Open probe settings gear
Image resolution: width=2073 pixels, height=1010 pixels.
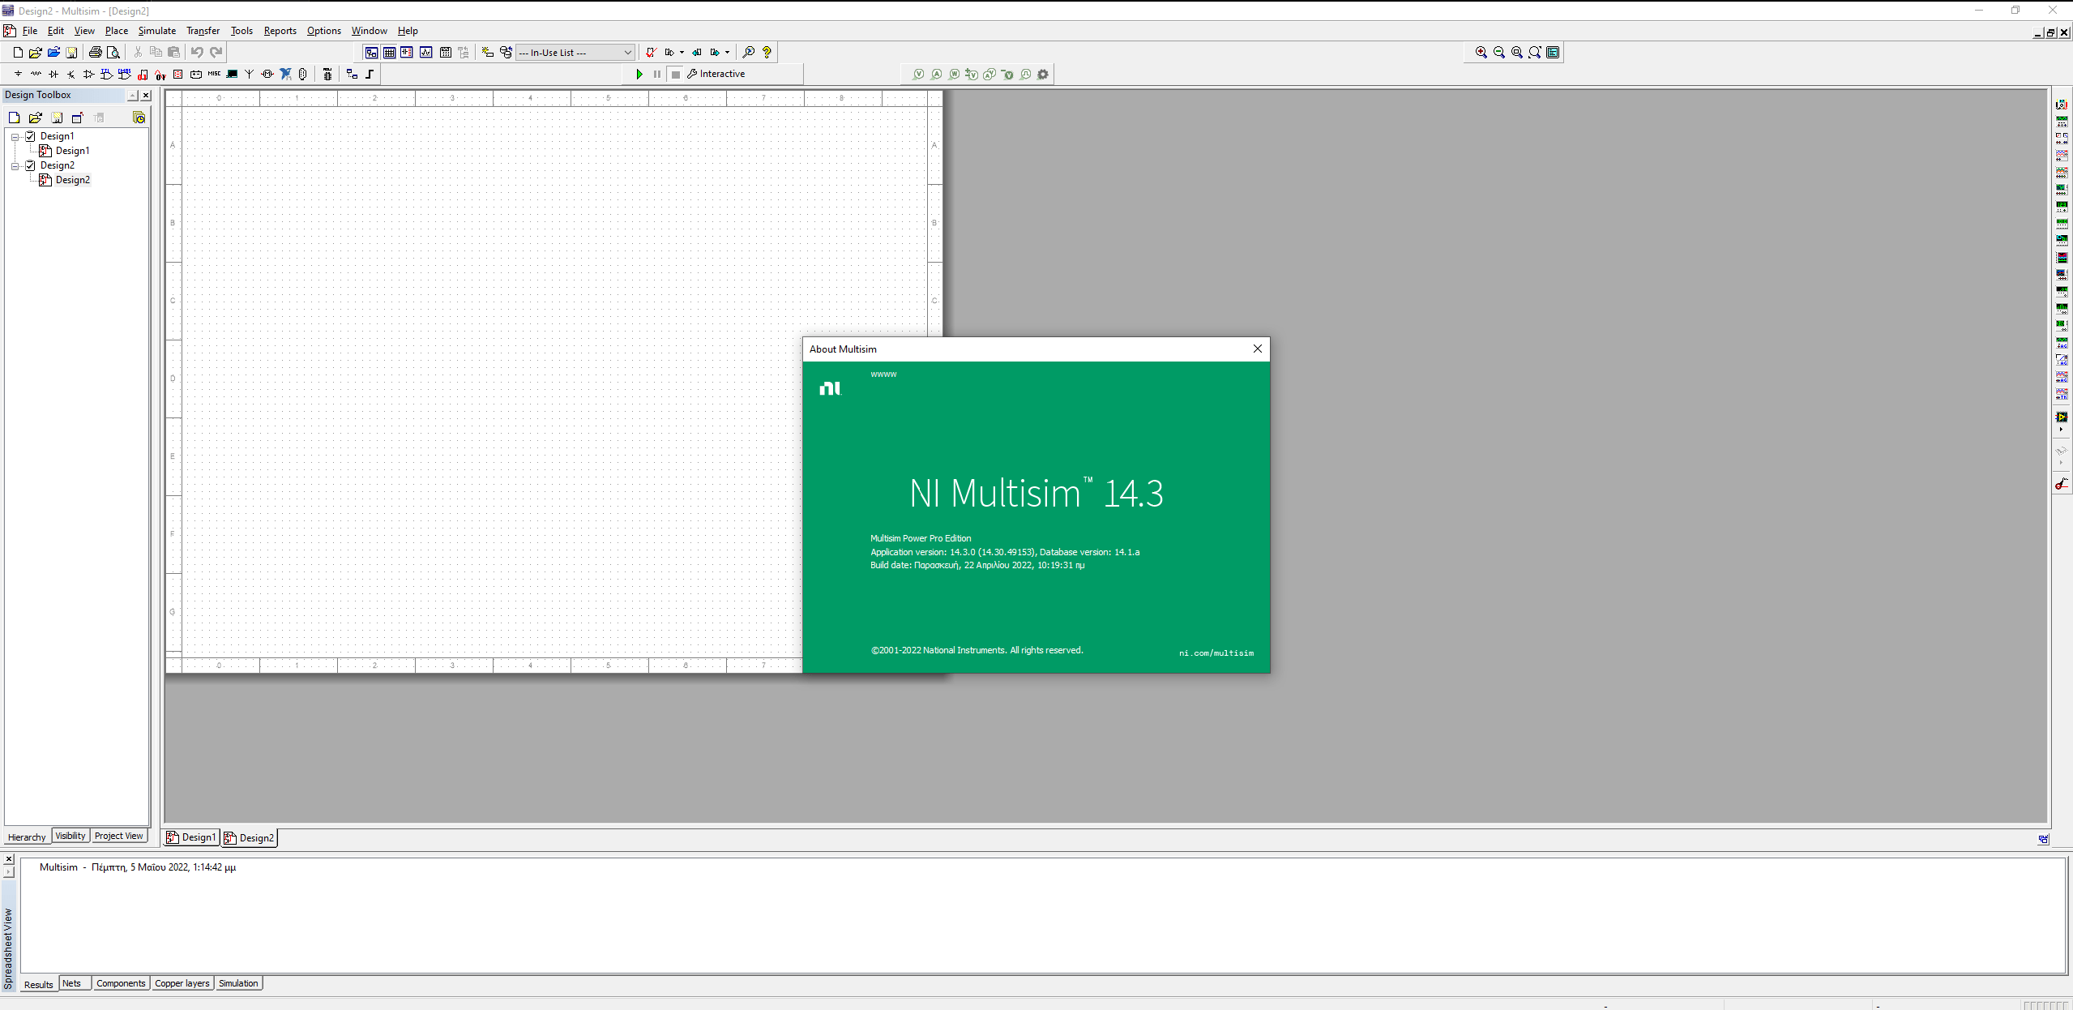(1043, 74)
